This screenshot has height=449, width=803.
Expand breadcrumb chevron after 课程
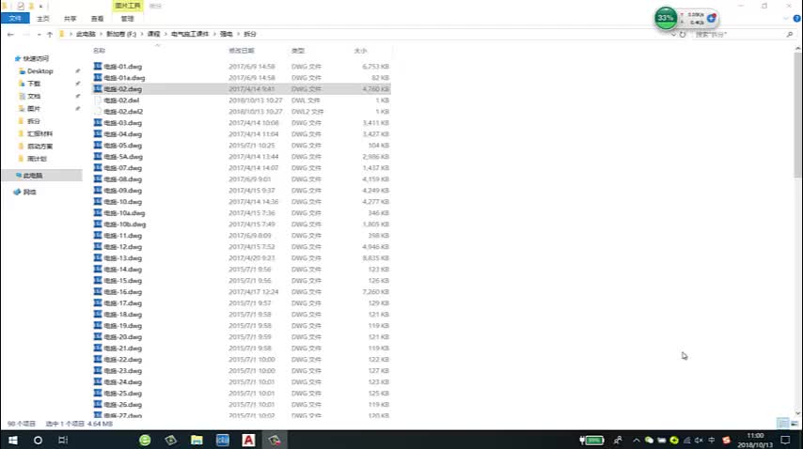pyautogui.click(x=165, y=34)
